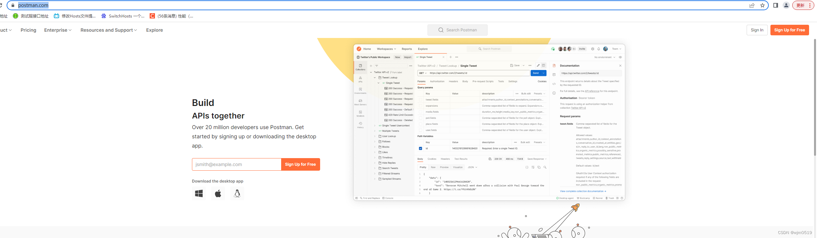
Task: Click the blue Send button in preview
Action: 536,73
